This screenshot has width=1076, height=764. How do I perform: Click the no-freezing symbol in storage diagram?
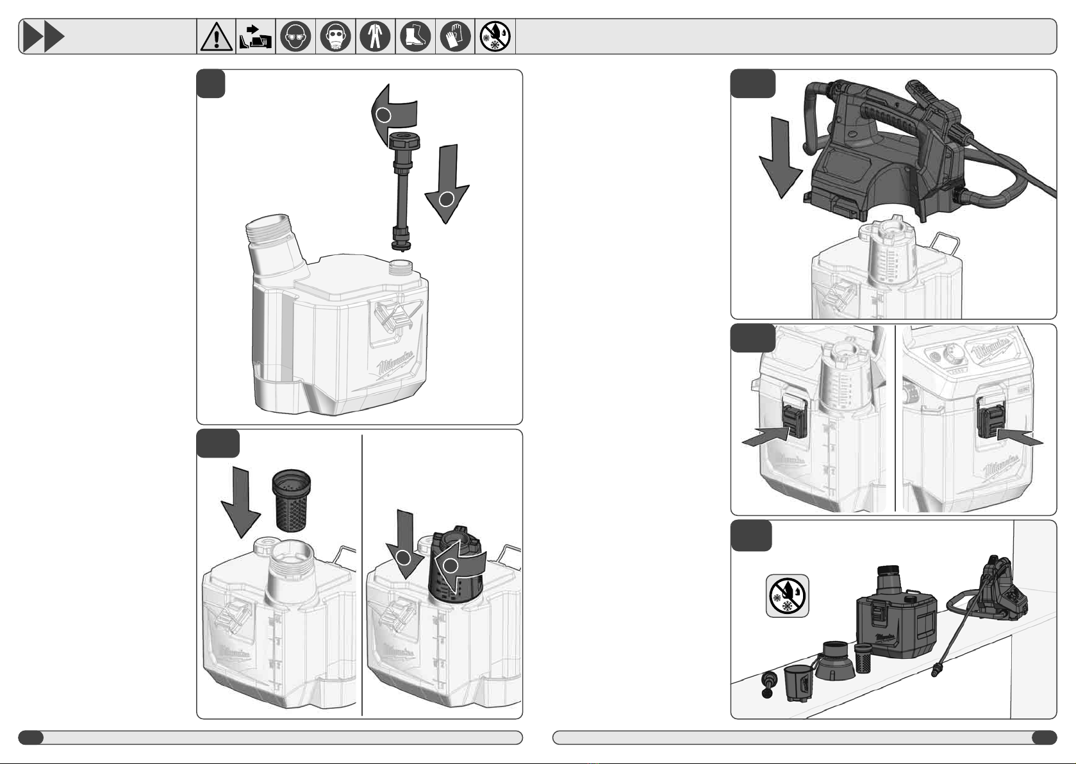[x=788, y=596]
